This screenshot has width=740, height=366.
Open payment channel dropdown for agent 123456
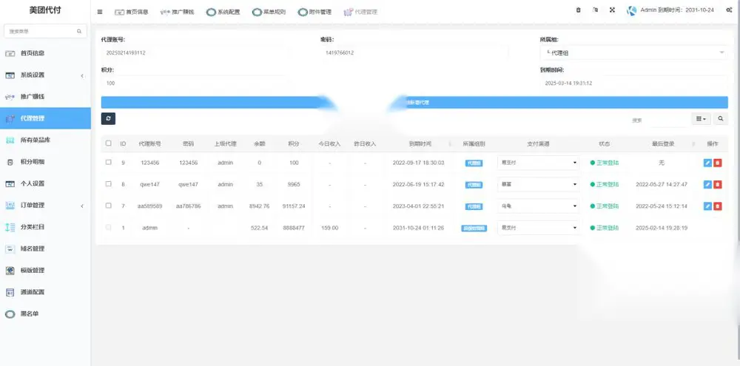(539, 163)
